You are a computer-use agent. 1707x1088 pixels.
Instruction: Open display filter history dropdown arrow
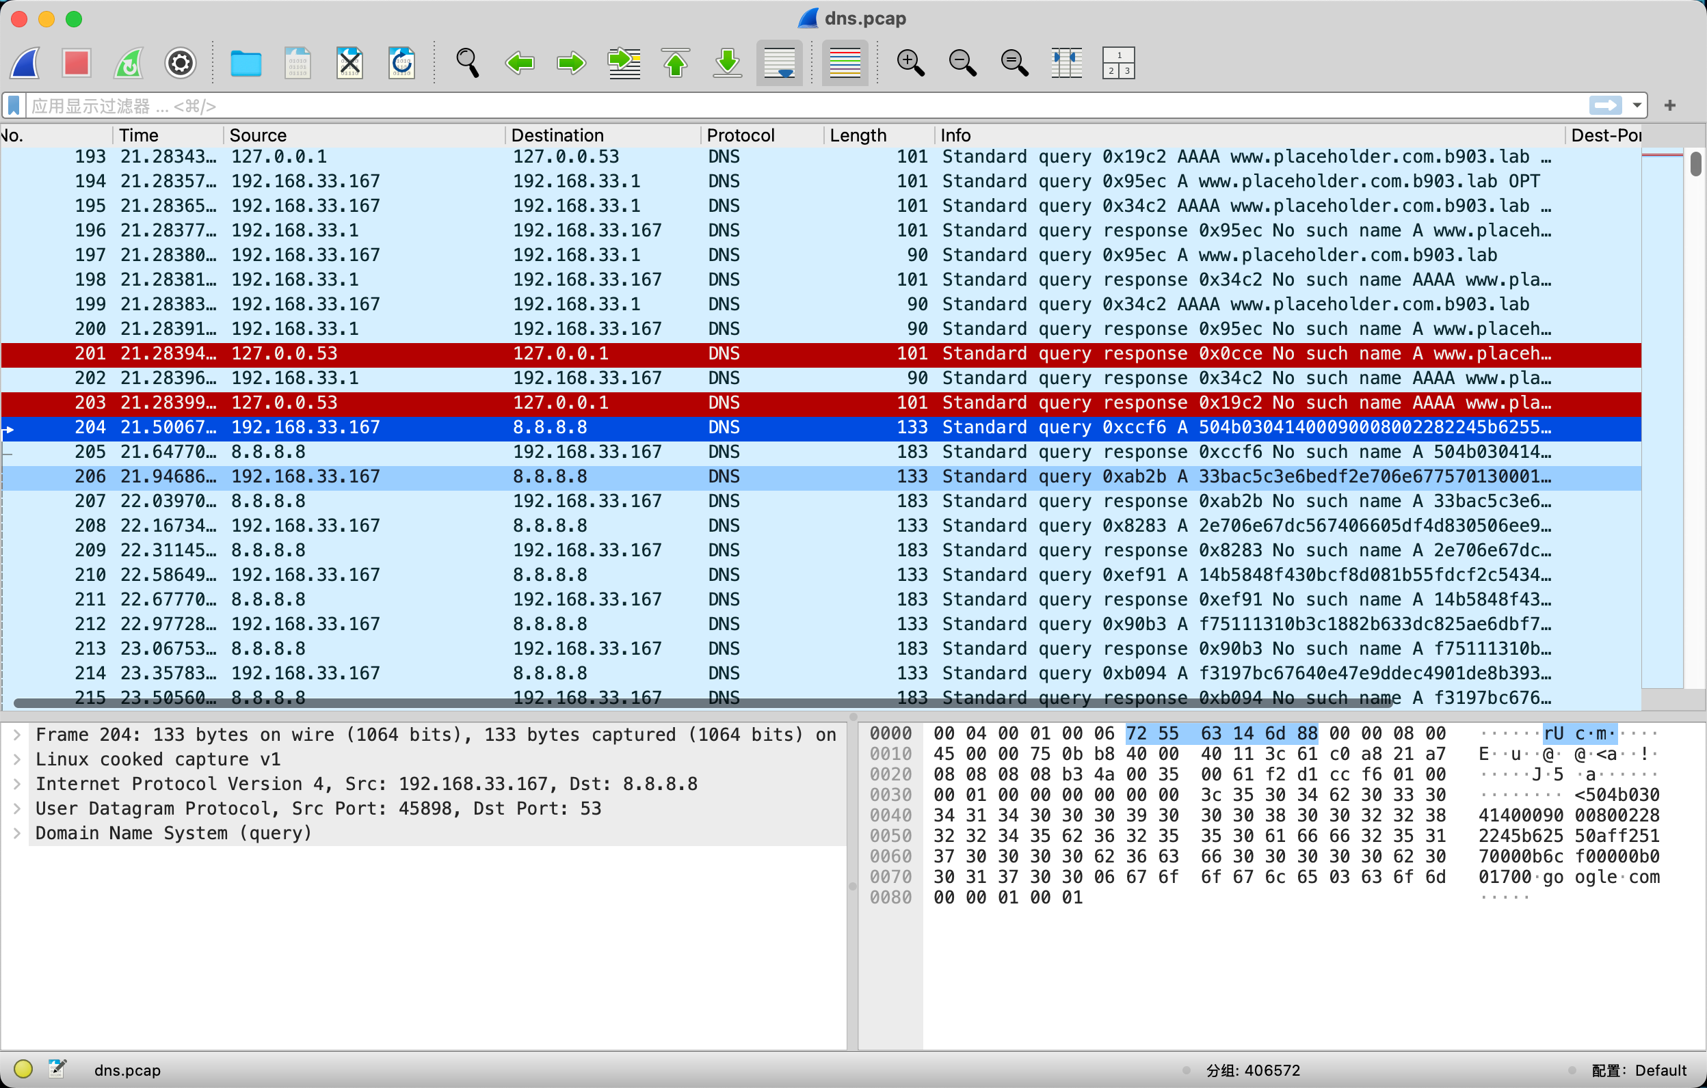tap(1636, 105)
